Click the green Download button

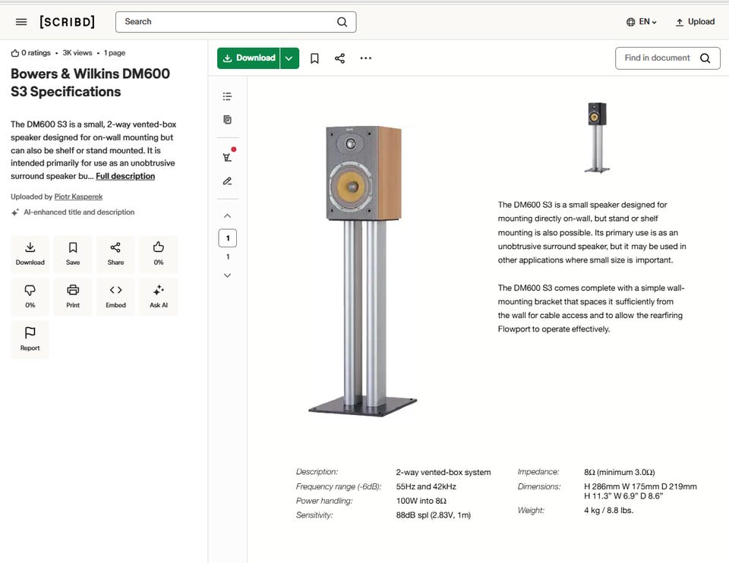point(249,58)
